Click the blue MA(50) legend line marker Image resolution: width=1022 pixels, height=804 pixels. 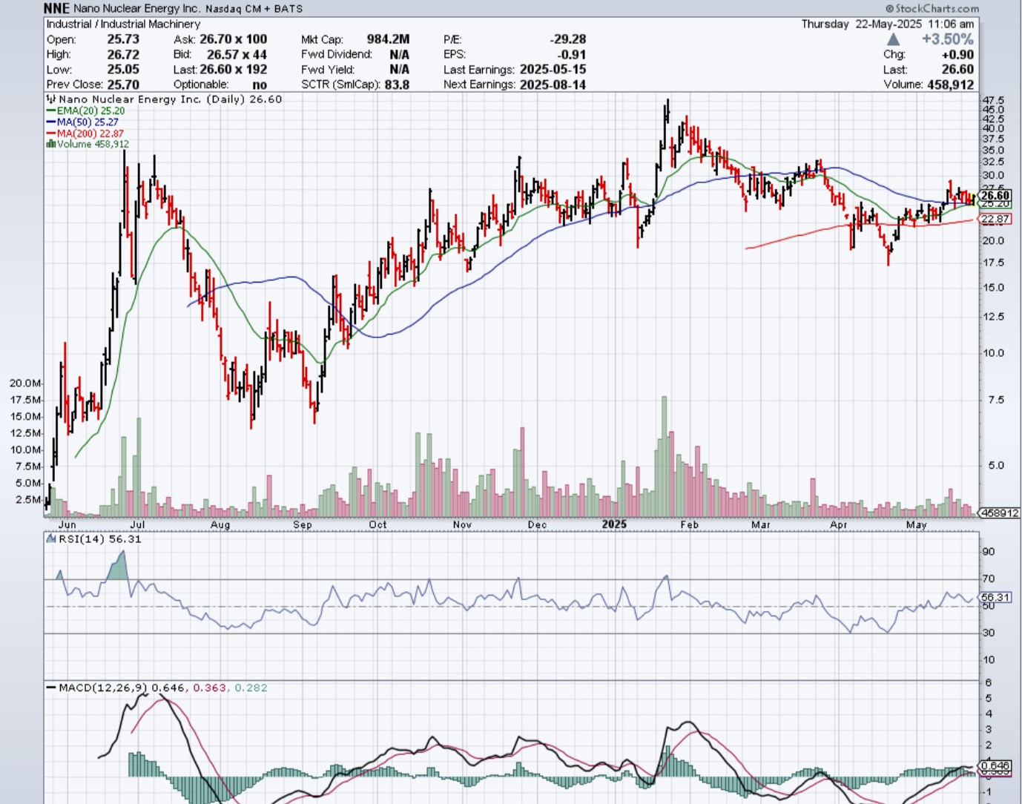pos(50,122)
